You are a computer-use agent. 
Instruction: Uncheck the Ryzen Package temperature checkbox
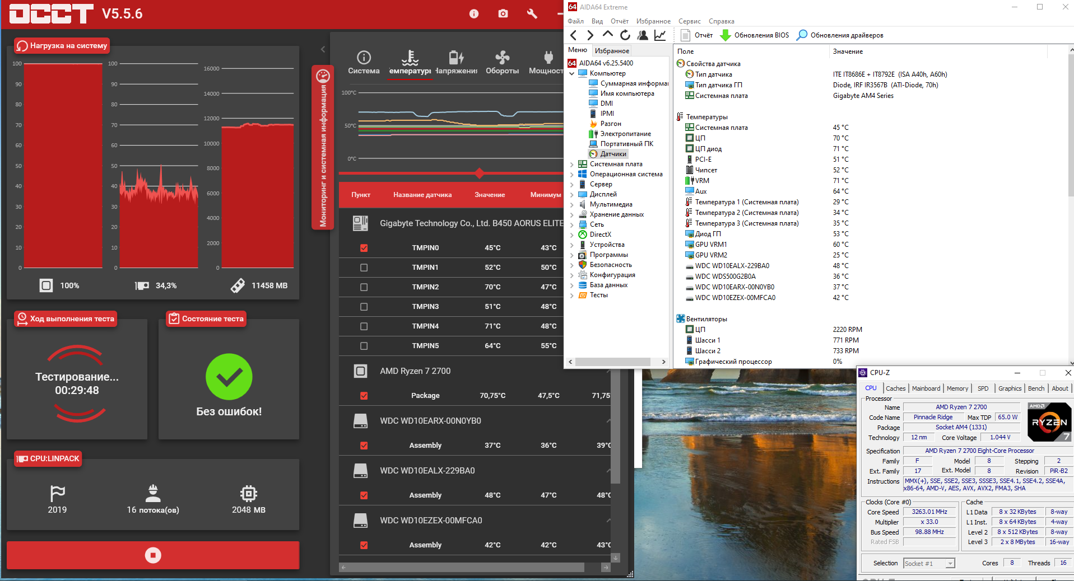coord(364,396)
